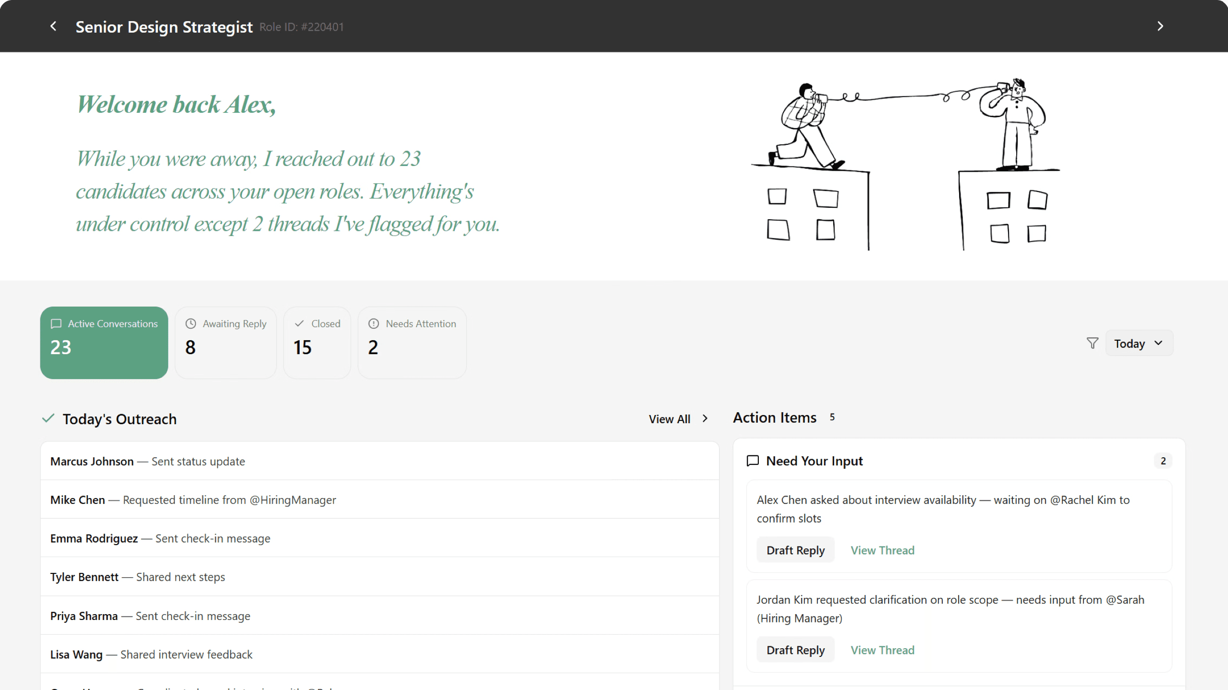
Task: Click the chat bubble icon in Active Conversations
Action: (56, 324)
